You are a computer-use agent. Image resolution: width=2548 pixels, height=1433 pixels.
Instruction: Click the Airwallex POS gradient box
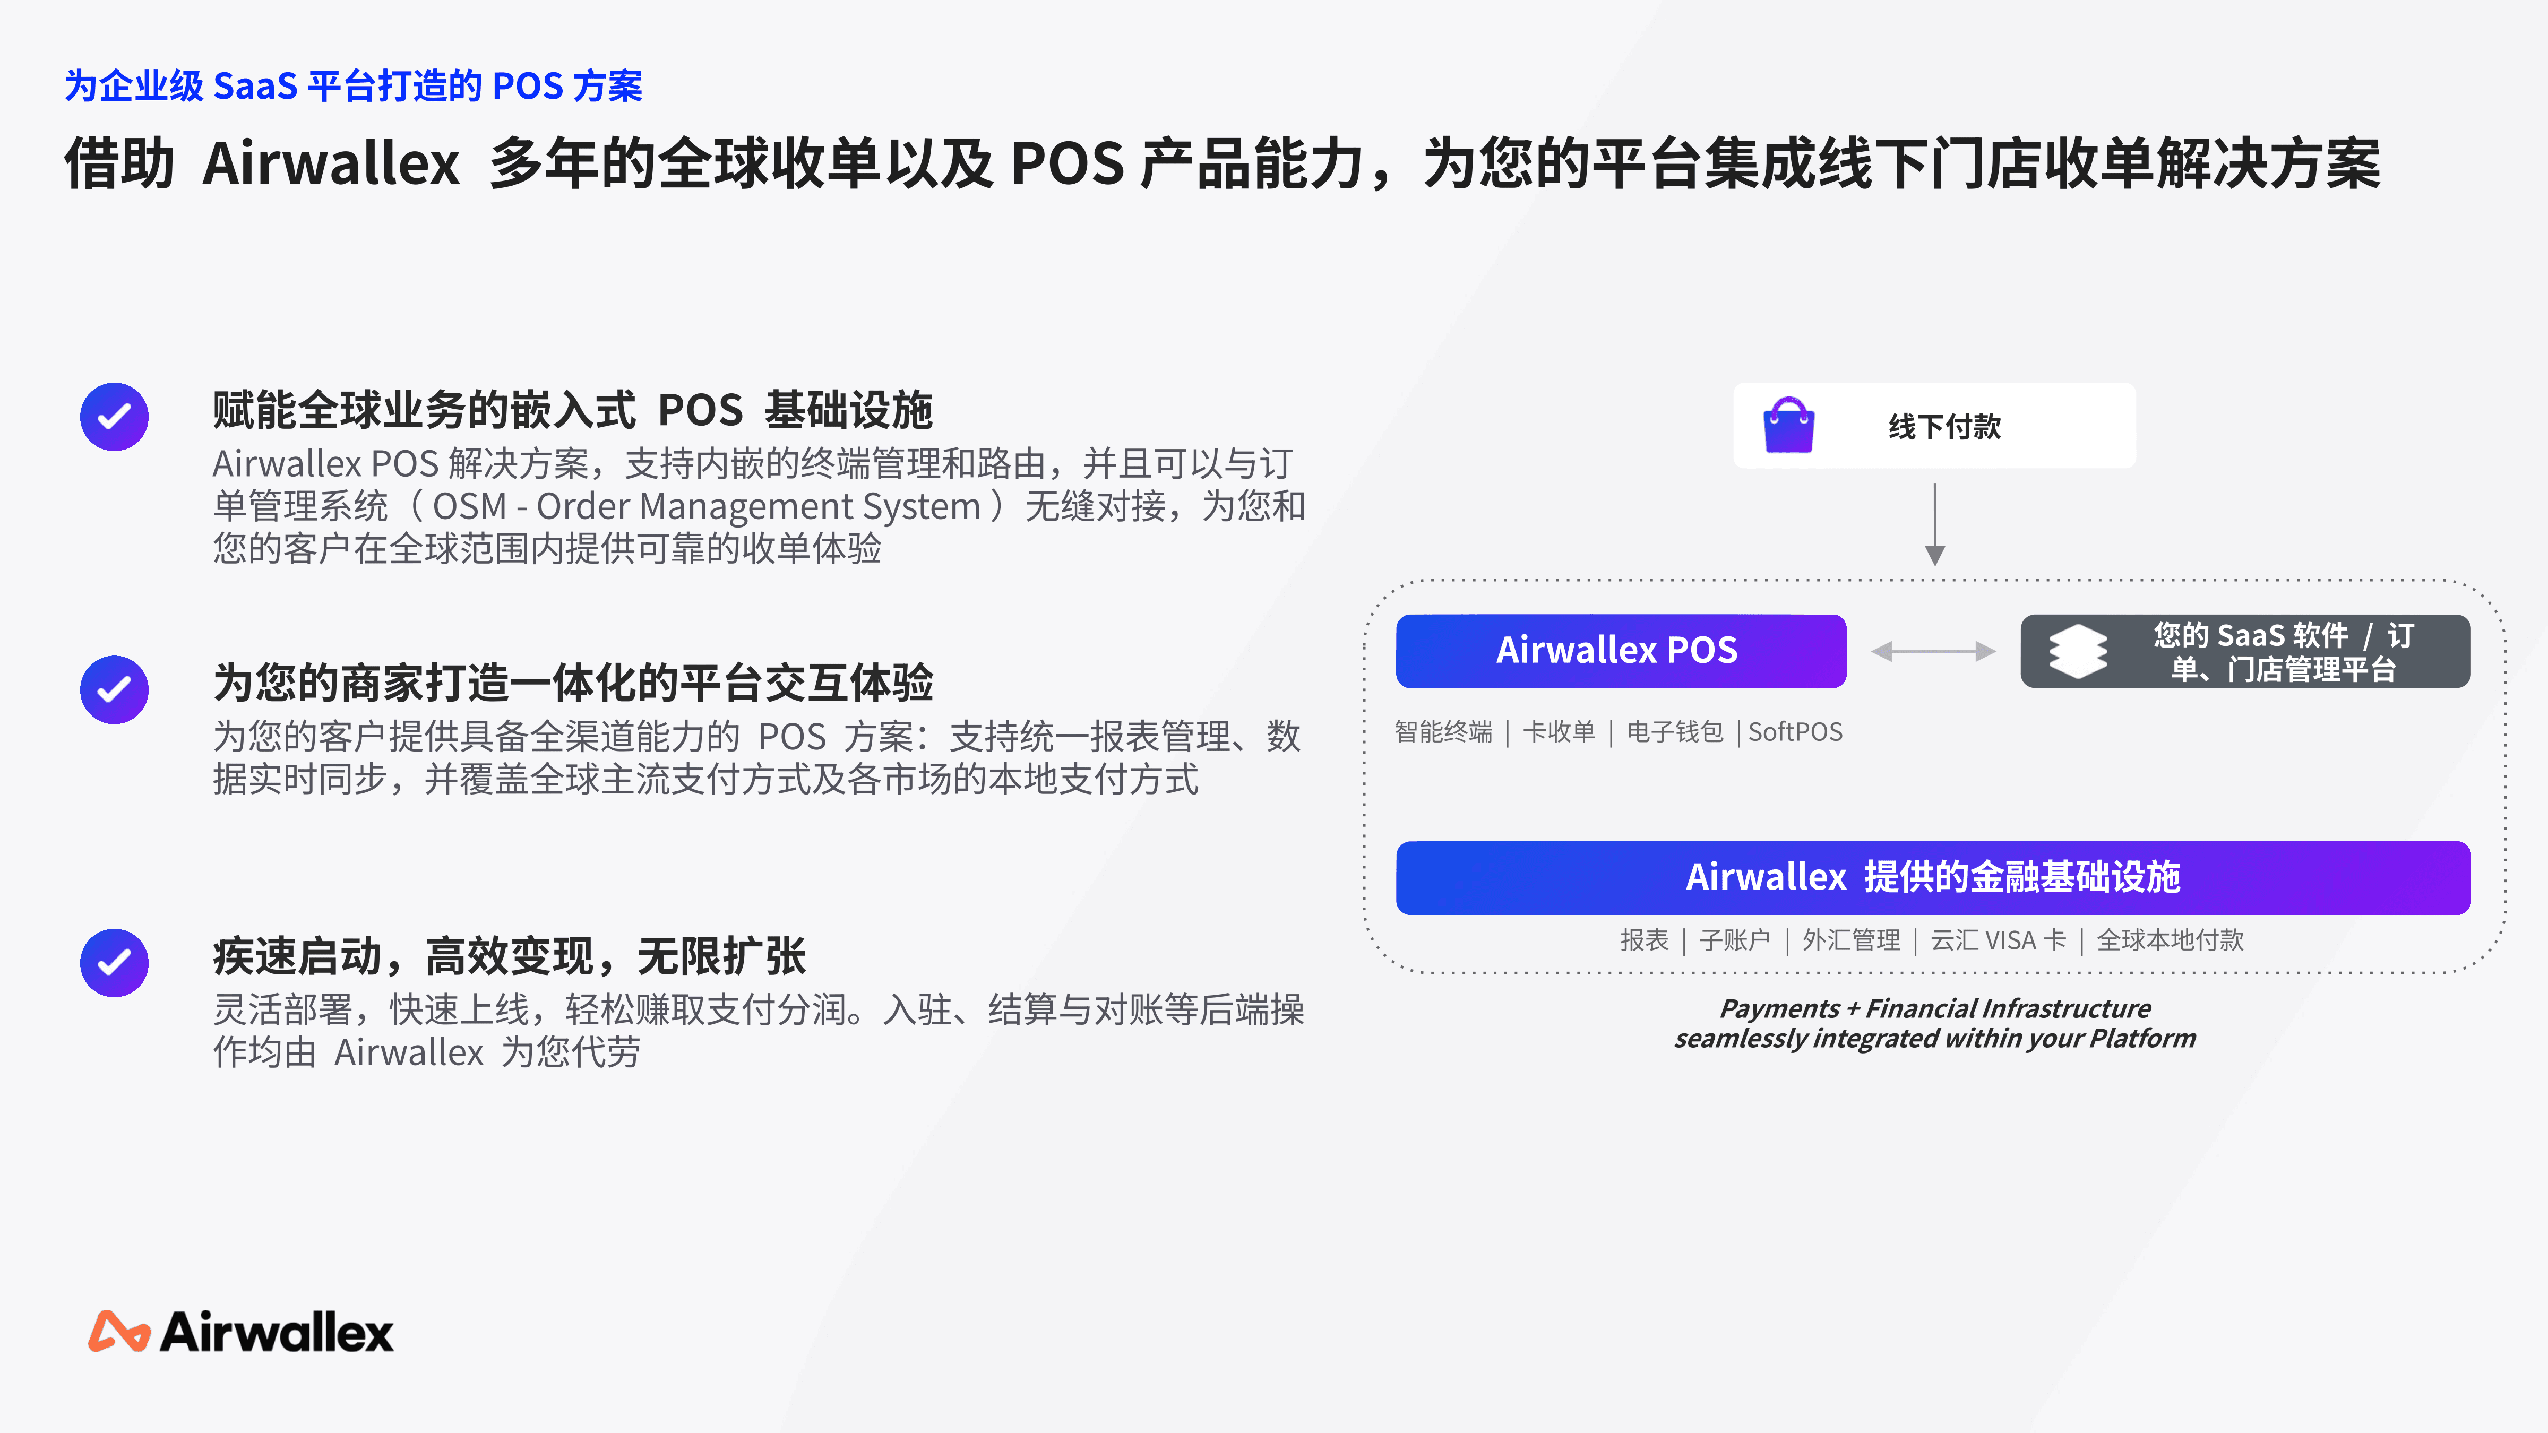click(1620, 651)
